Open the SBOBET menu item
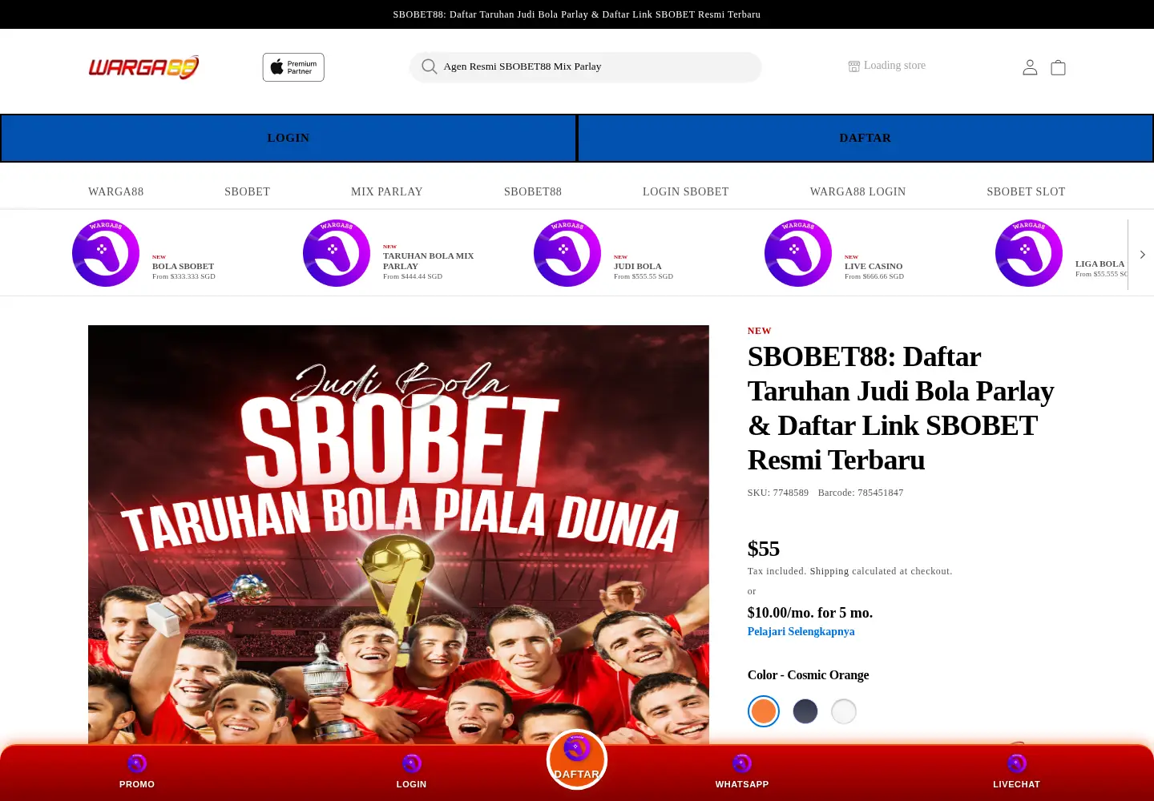Screen dimensions: 1154x801 click(x=248, y=192)
